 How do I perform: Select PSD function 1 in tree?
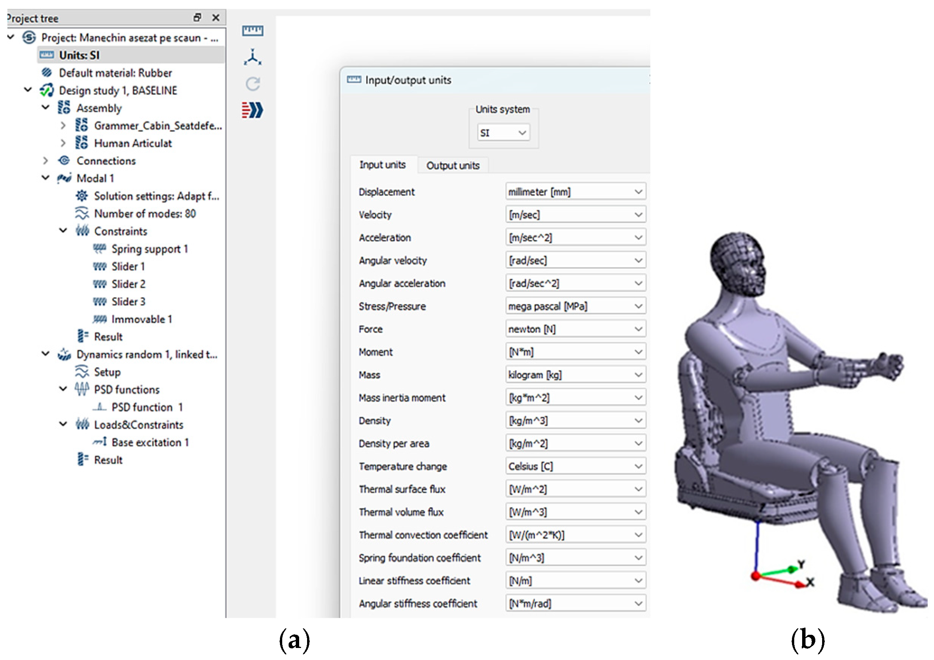point(147,407)
